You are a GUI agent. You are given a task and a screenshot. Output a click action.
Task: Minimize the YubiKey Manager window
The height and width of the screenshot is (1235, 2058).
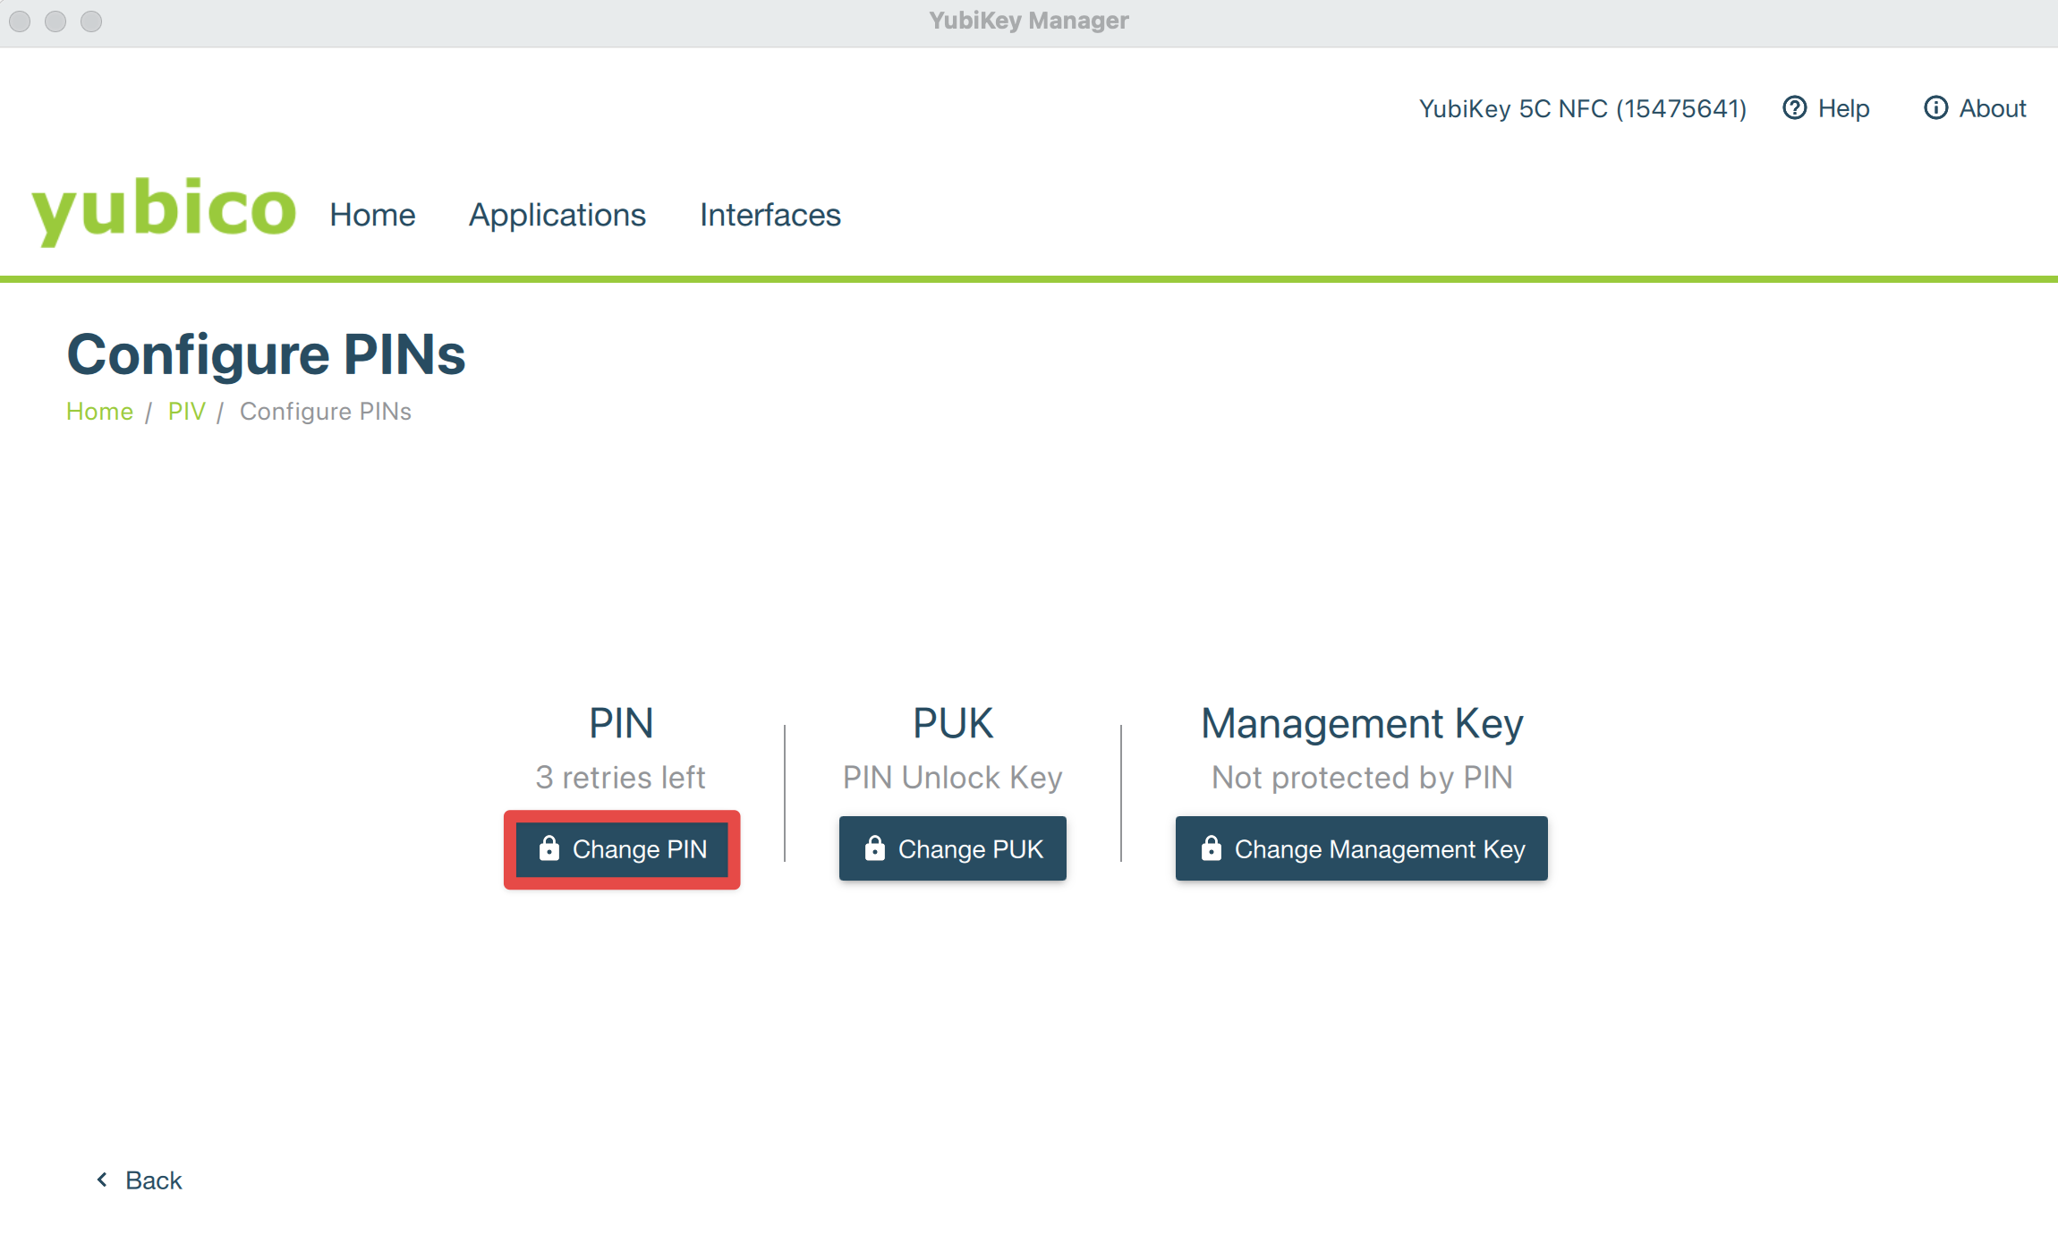(55, 21)
